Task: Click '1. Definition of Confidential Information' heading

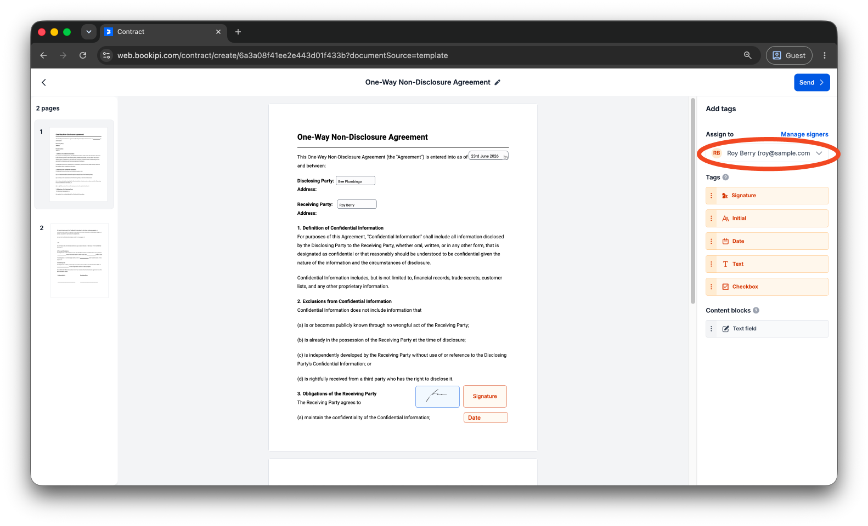Action: click(x=340, y=228)
